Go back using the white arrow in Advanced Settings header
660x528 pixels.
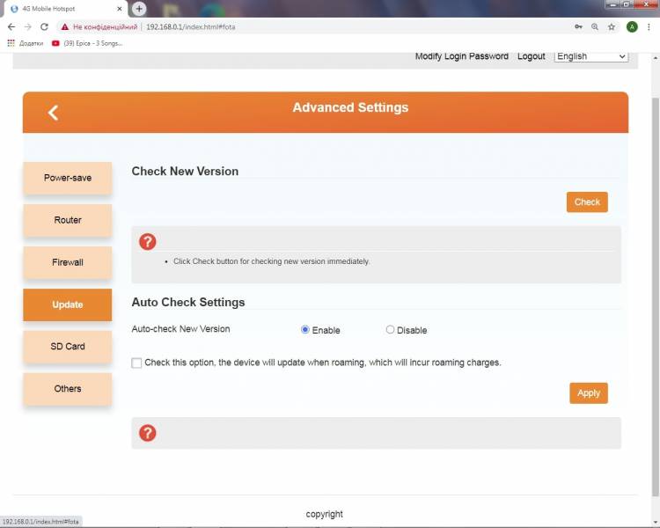point(53,113)
